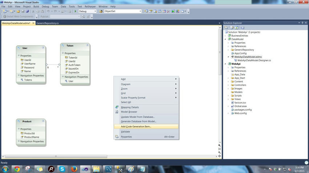Choose Select All in the context menu
309x173 pixels.
pos(146,102)
